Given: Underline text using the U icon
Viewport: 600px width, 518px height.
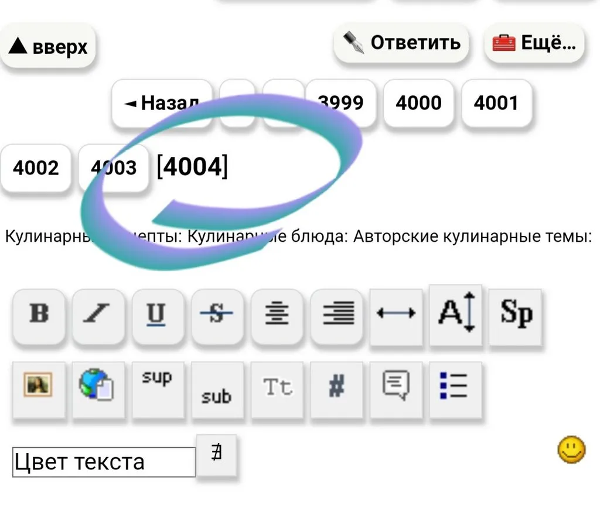Looking at the screenshot, I should 157,315.
